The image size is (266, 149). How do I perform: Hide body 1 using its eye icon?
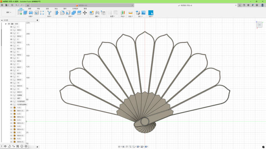11,27
